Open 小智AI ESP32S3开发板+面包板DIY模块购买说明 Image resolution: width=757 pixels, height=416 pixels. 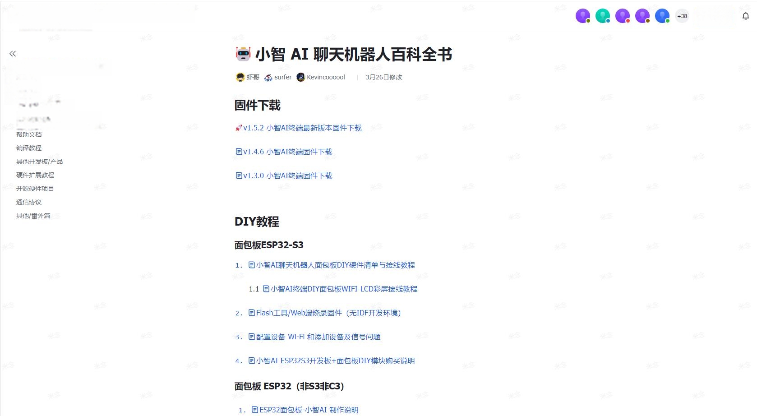pos(335,361)
